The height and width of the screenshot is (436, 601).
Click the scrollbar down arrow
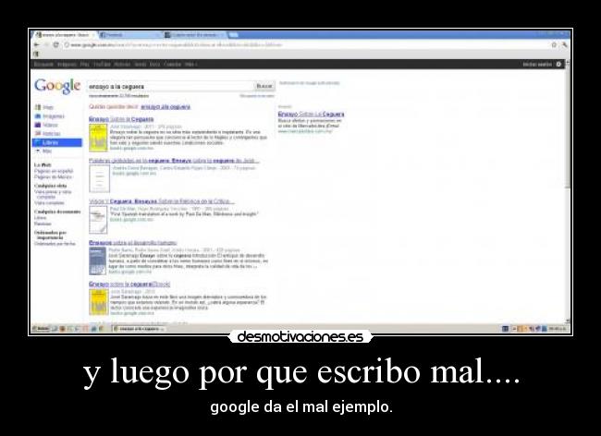[568, 321]
